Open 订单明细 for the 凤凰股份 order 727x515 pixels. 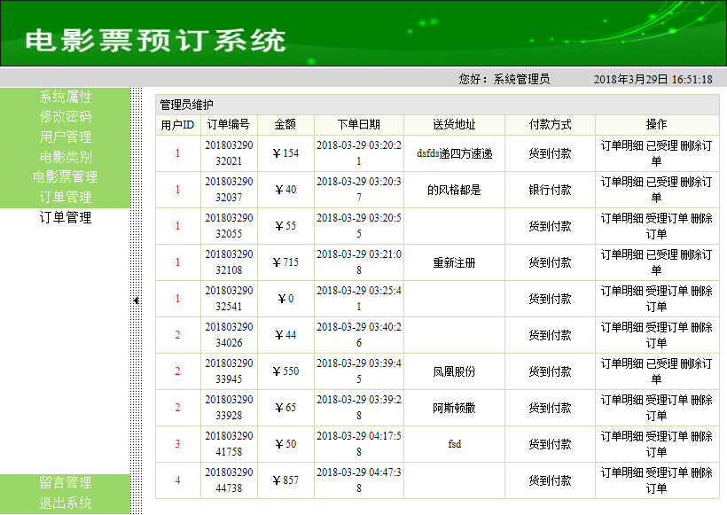click(x=621, y=363)
